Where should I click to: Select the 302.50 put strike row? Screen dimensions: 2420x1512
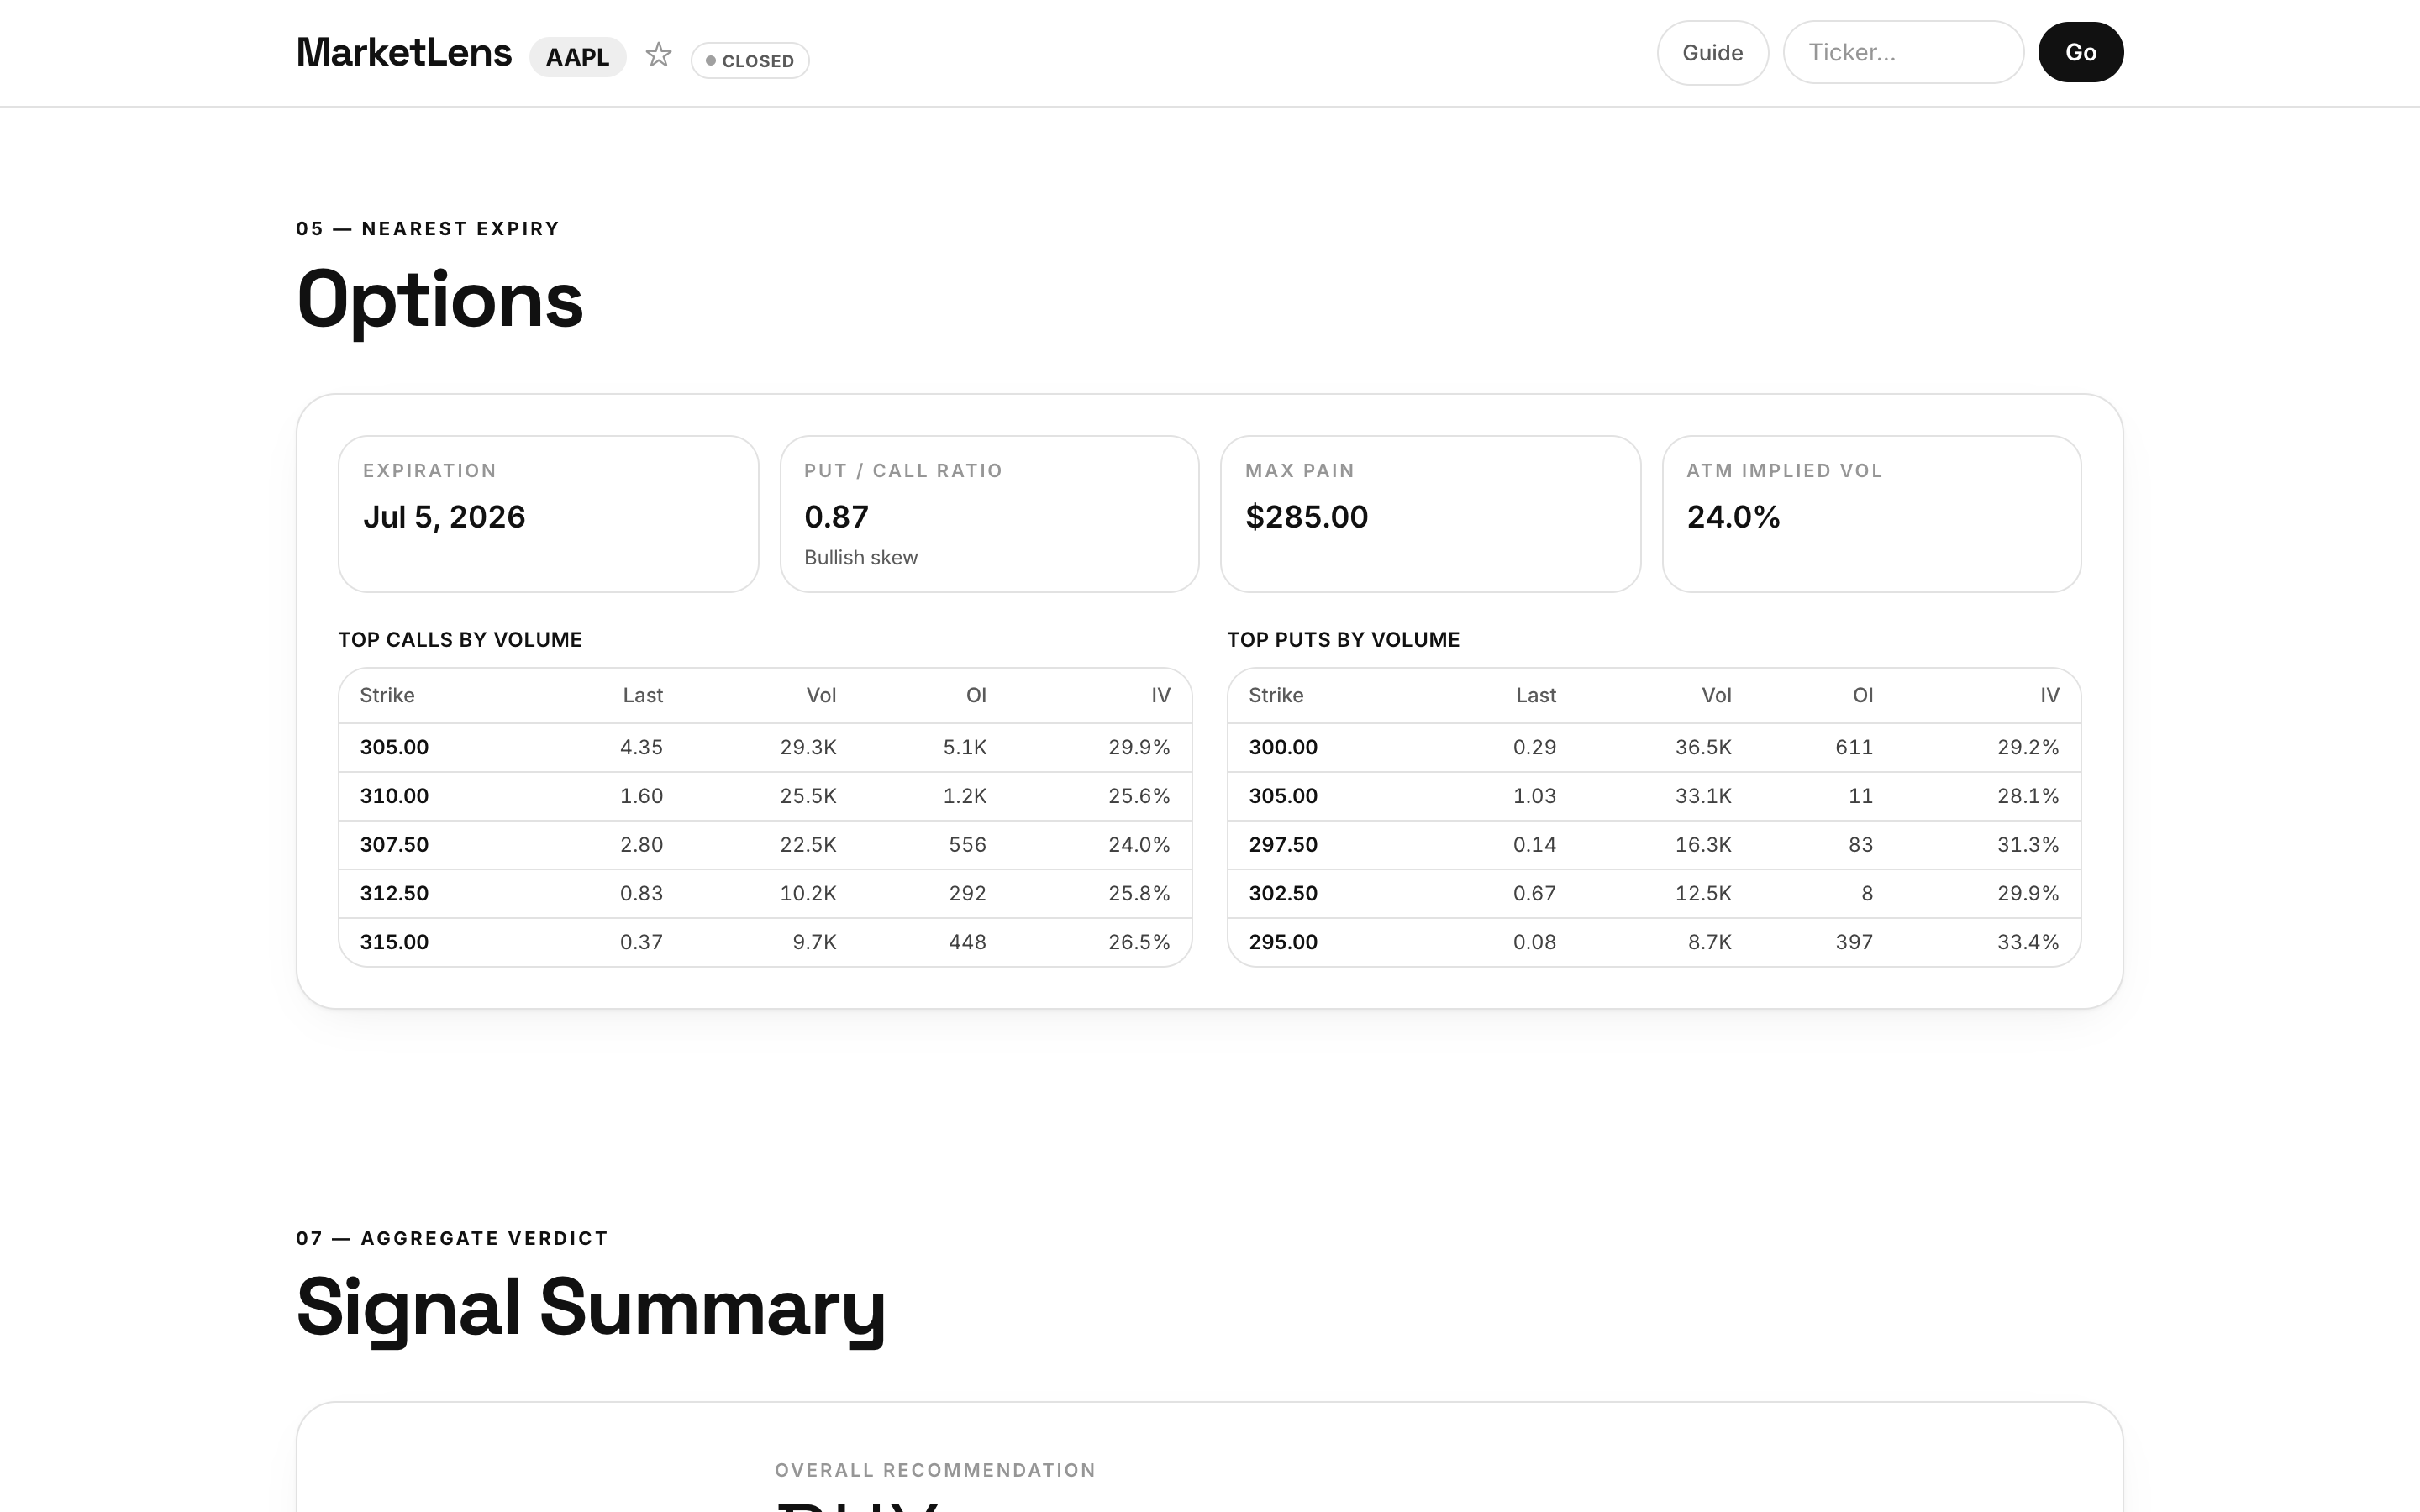click(x=1653, y=894)
